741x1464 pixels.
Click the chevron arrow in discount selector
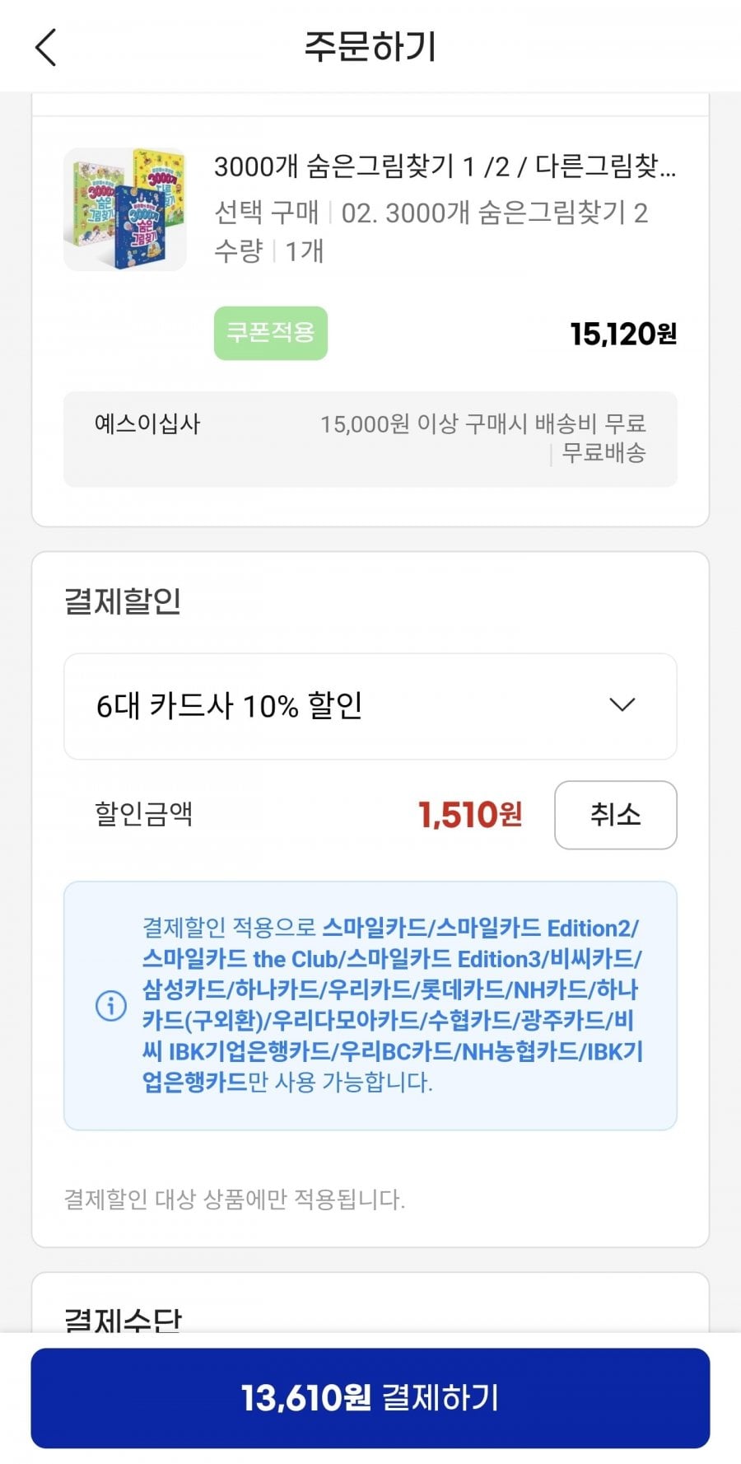click(622, 705)
